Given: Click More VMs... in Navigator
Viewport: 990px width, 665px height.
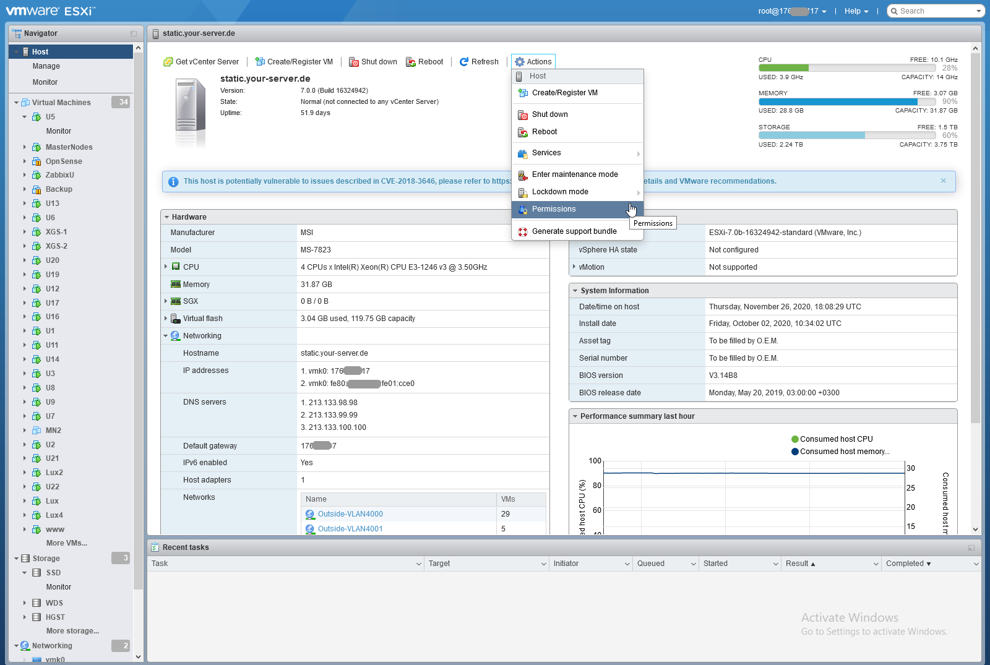Looking at the screenshot, I should tap(67, 543).
